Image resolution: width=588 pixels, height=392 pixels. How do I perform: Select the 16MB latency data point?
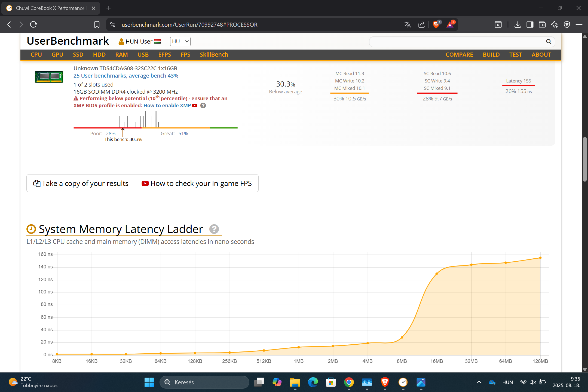pos(437,274)
